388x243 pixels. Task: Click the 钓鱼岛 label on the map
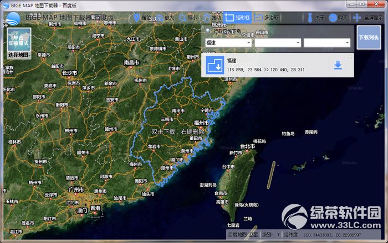tap(288, 134)
